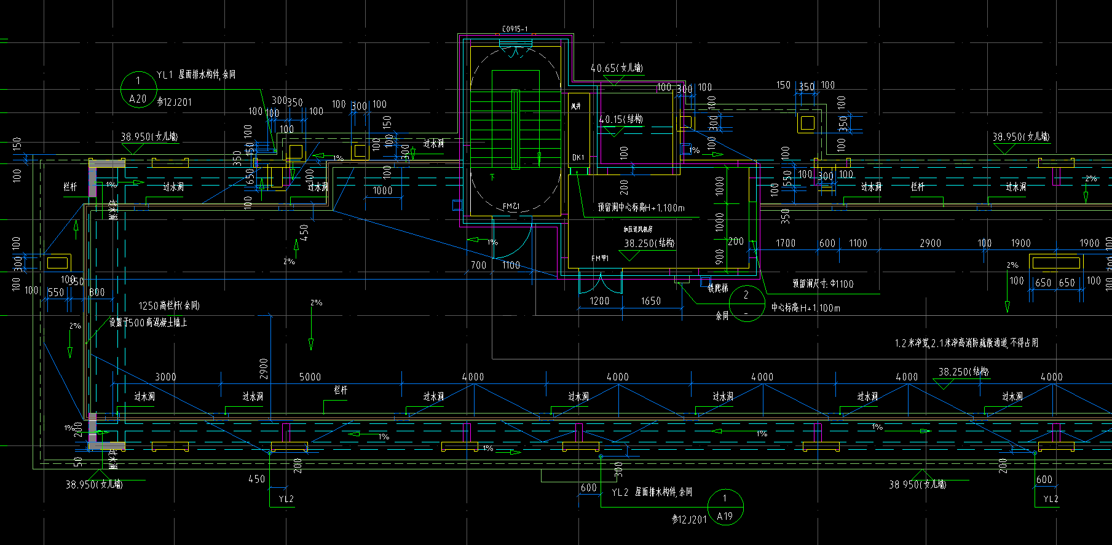The width and height of the screenshot is (1112, 545).
Task: Click the C0915-1 window label
Action: 515,29
